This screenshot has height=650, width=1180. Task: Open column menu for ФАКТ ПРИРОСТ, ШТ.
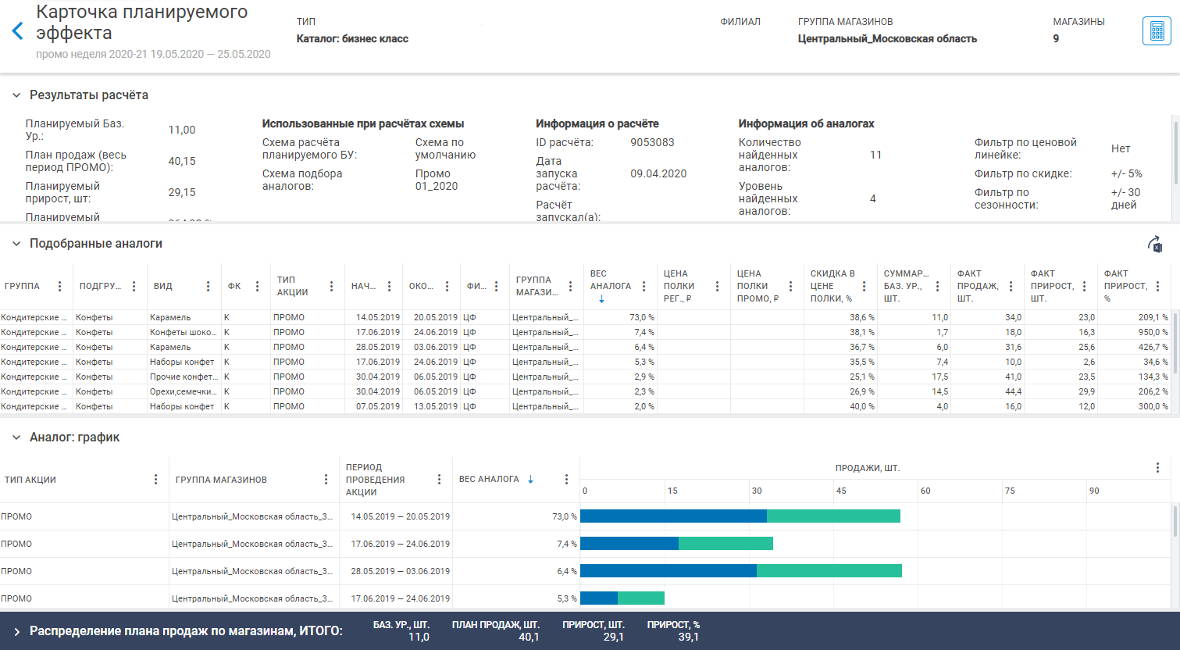point(1085,287)
